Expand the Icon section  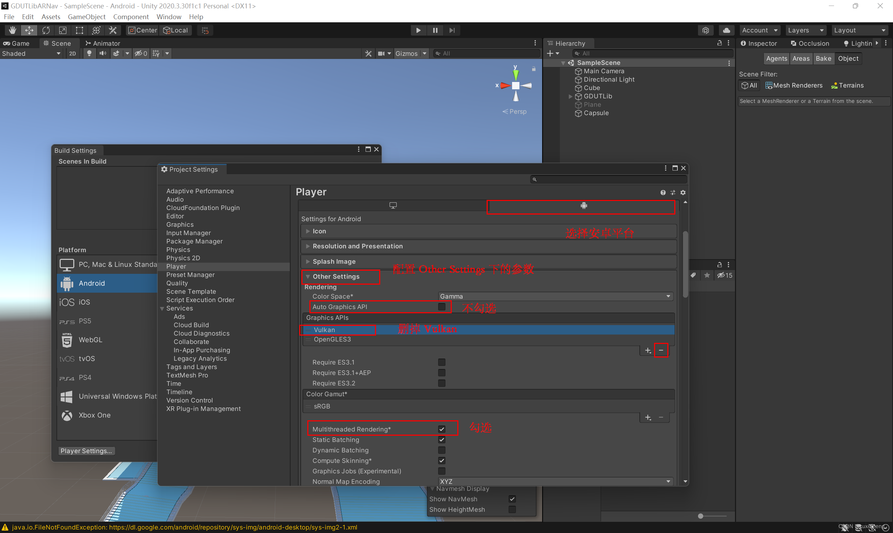click(x=308, y=231)
